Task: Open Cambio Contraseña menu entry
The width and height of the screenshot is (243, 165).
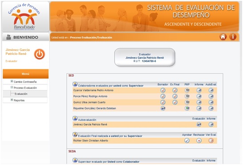Action: (x=25, y=82)
